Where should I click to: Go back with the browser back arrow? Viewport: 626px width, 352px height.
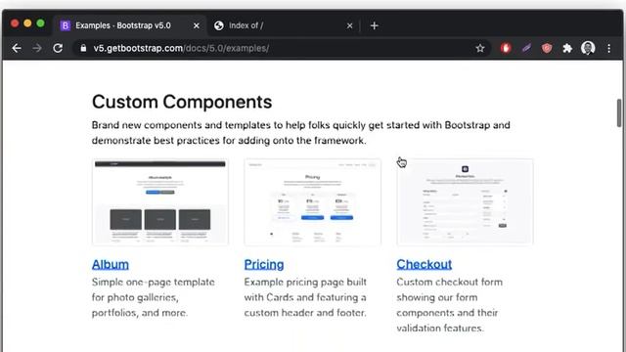(17, 48)
